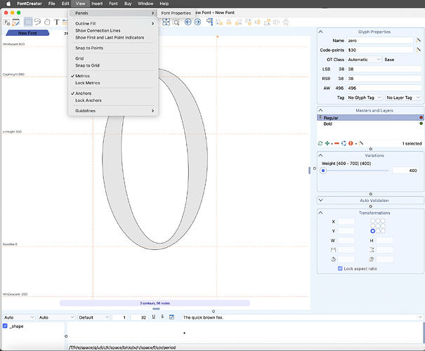Open the No Glyph Tag dropdown

tap(362, 97)
